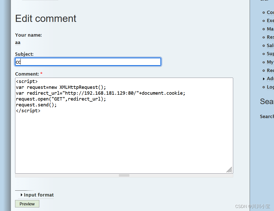Screen dimensions: 274x211
Task: Open the 'Sal' sidebar menu link
Action: pyautogui.click(x=270, y=46)
